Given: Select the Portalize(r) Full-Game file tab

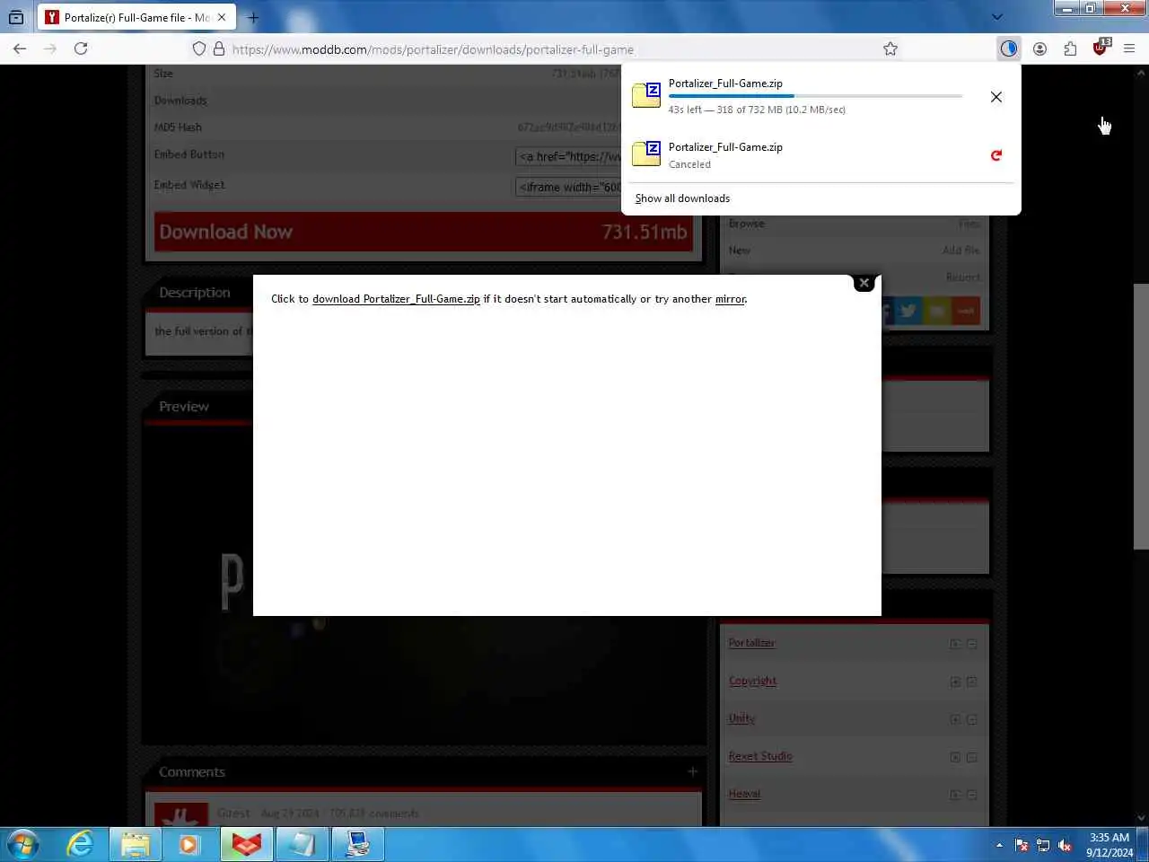Looking at the screenshot, I should coord(137,17).
